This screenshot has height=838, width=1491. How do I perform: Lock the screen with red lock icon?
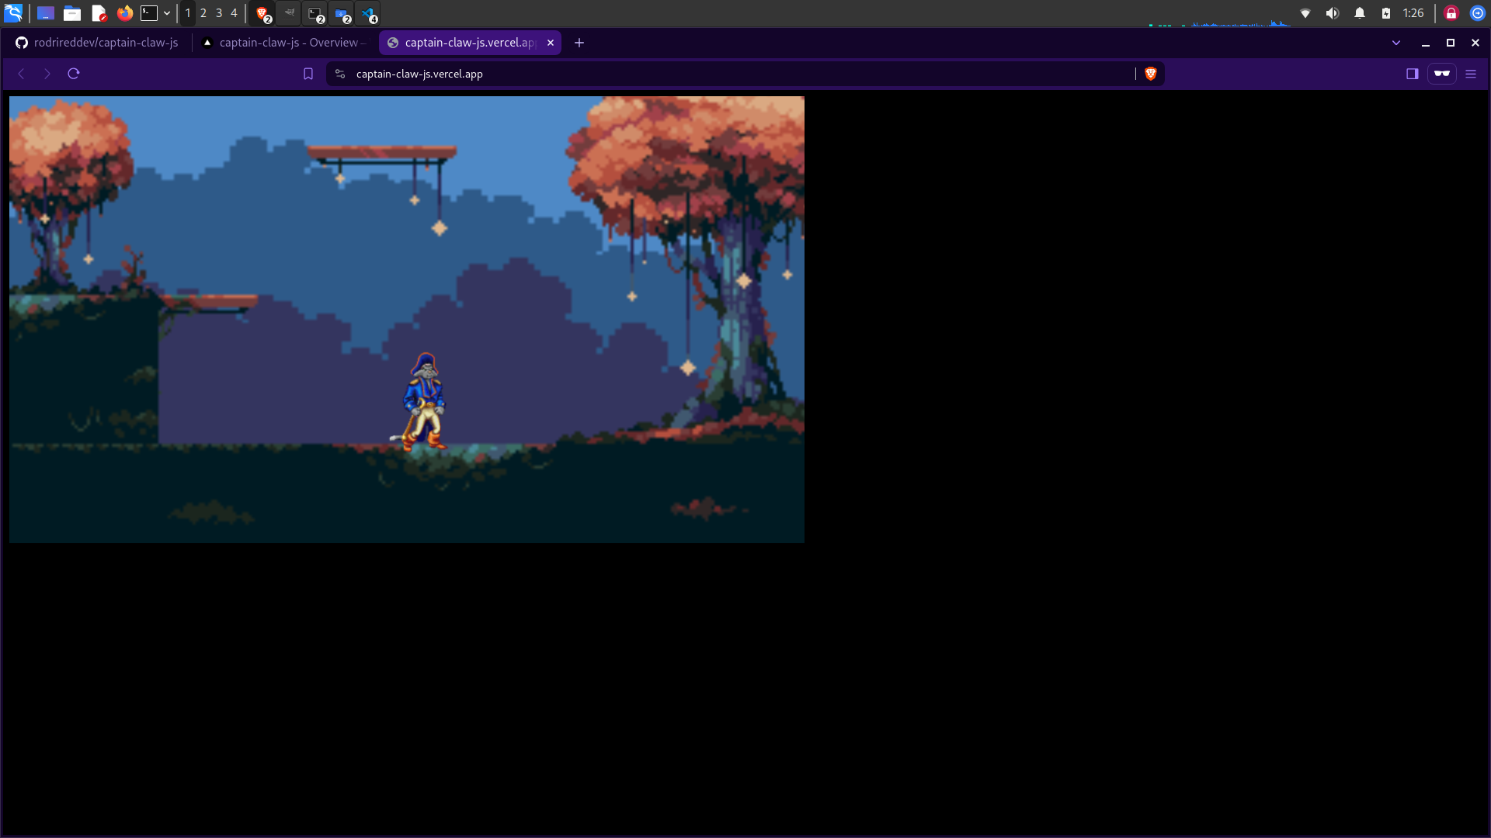click(1451, 13)
